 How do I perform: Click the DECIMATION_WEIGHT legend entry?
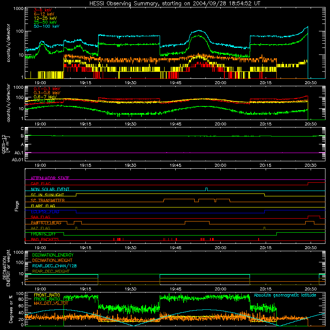coord(52,261)
